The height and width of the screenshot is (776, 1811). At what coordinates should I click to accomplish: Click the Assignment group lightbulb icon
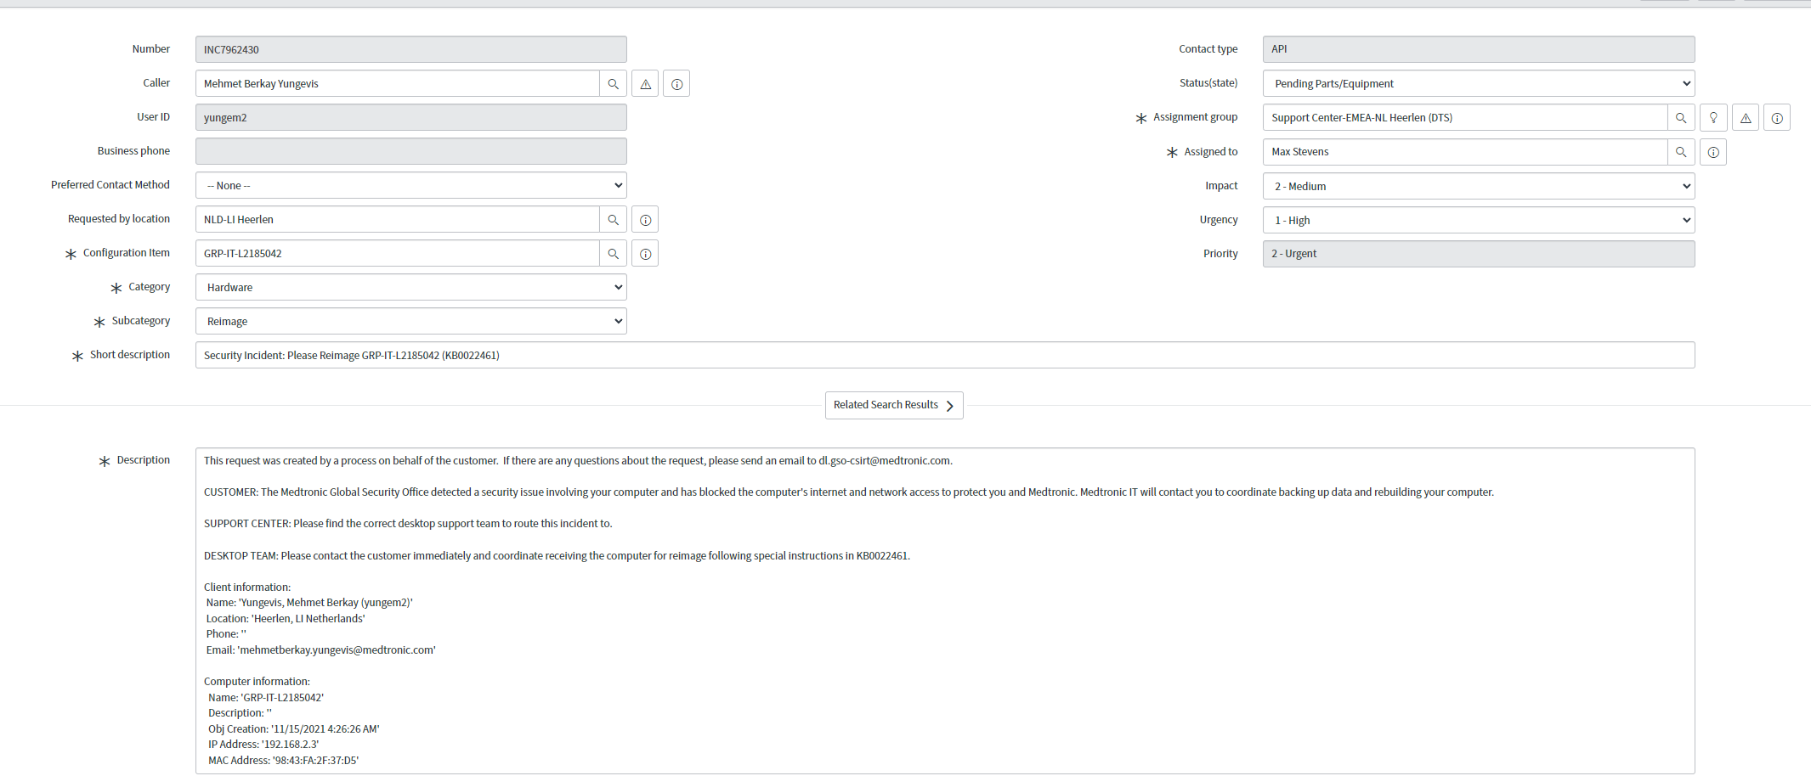(1713, 118)
